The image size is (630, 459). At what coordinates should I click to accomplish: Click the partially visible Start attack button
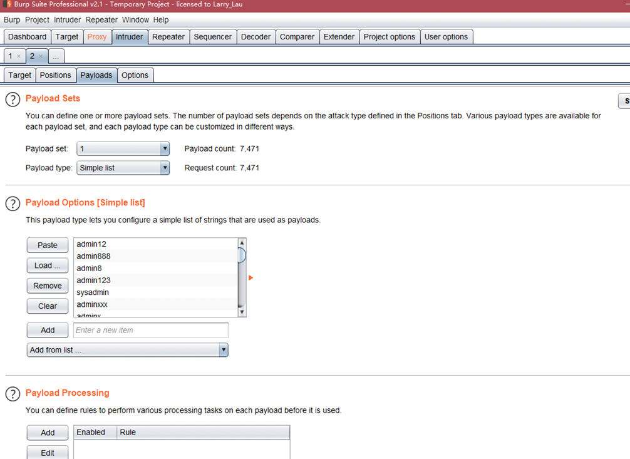[x=624, y=101]
